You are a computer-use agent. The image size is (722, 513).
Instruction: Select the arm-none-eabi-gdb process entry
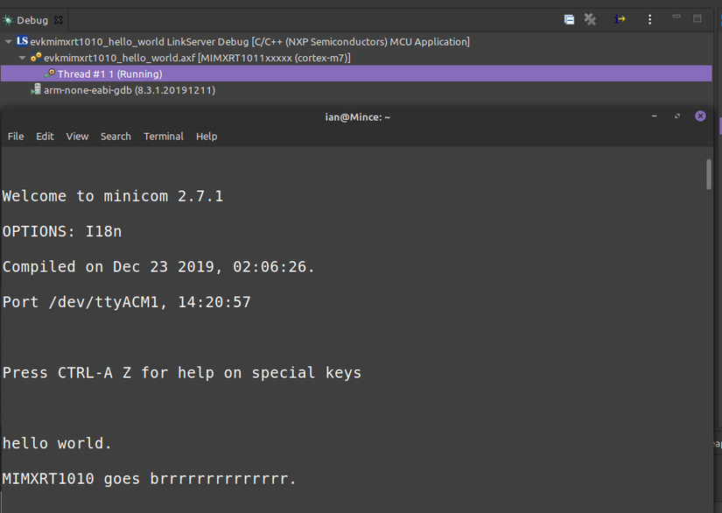129,90
